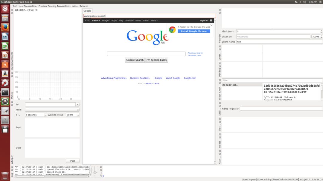Adjust the listen port 30303 stepper

pos(321,37)
